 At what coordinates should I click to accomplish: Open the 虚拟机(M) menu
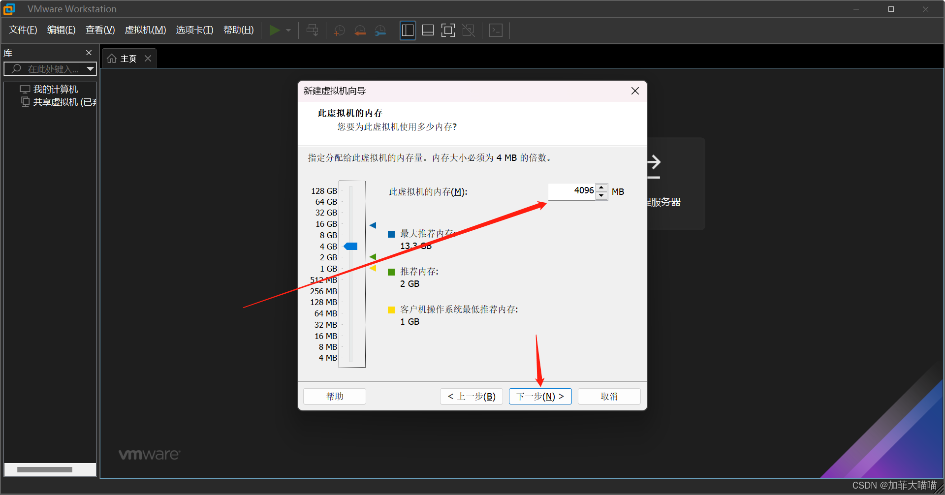[146, 30]
